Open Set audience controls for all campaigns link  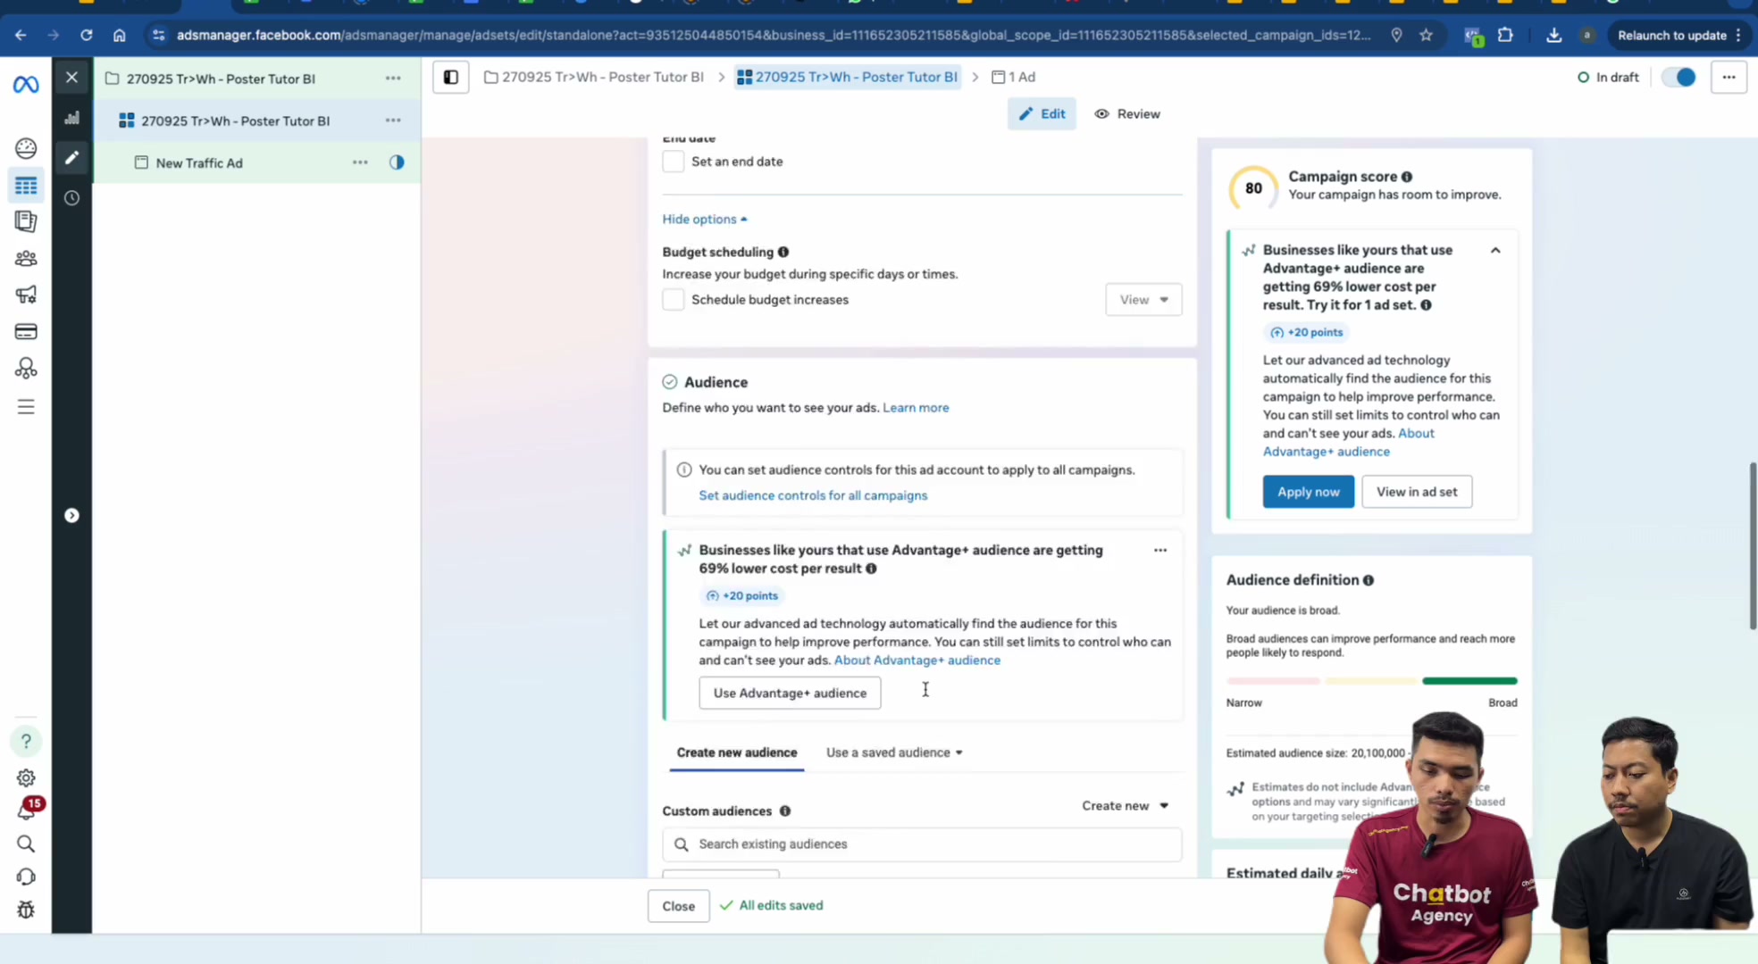813,495
